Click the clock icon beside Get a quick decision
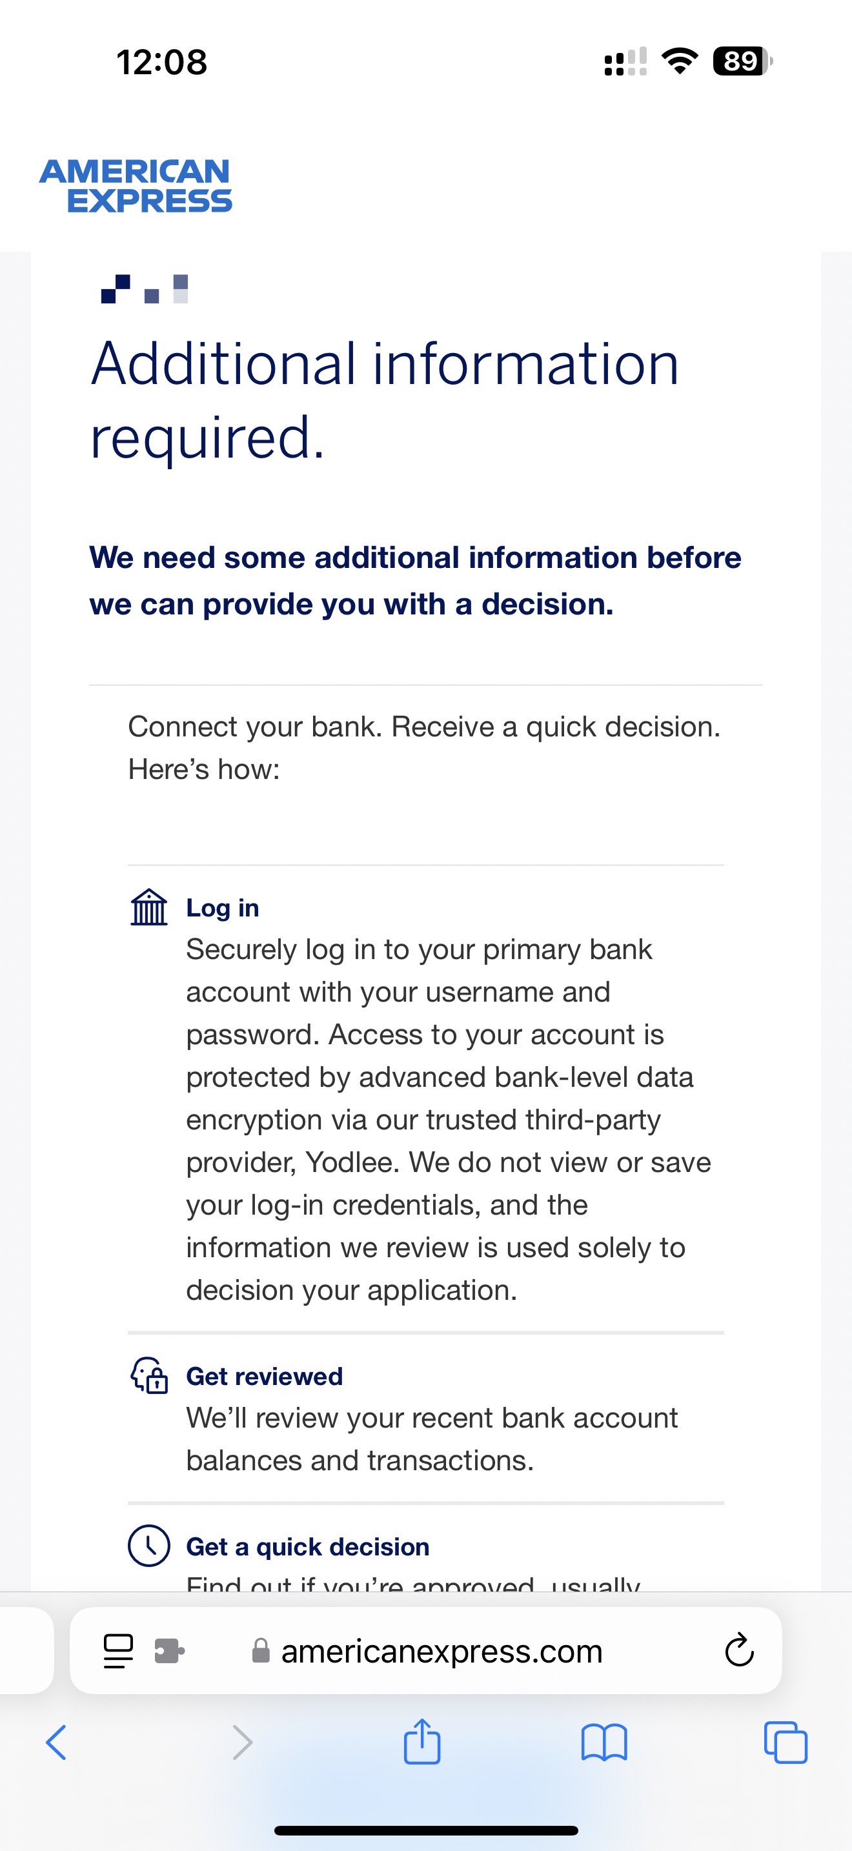Viewport: 852px width, 1851px height. click(148, 1545)
